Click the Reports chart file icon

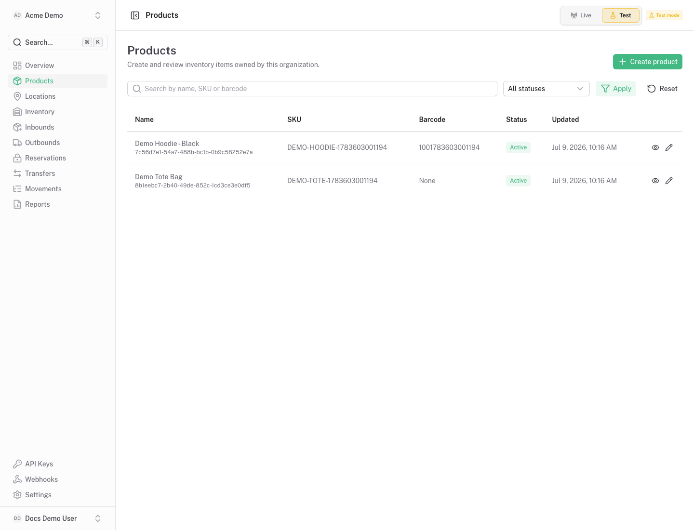coord(17,204)
